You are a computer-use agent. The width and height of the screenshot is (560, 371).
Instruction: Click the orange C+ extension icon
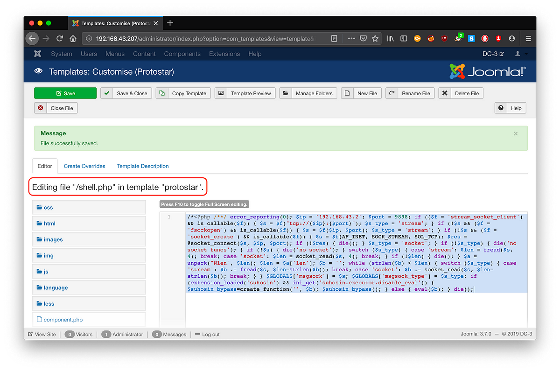417,39
